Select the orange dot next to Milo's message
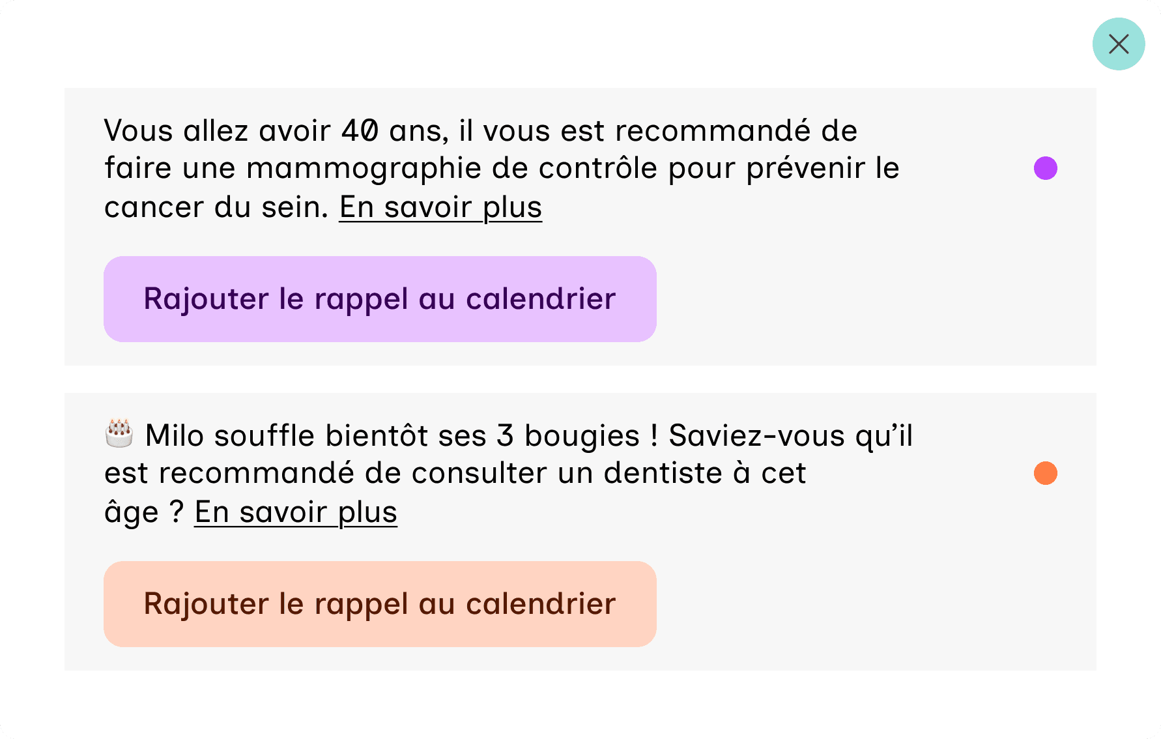1161x739 pixels. 1046,474
